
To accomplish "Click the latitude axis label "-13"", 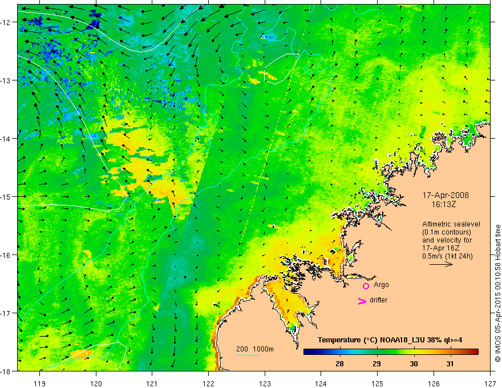I will (x=6, y=80).
